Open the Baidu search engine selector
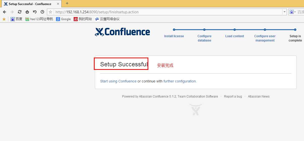 pos(293,12)
